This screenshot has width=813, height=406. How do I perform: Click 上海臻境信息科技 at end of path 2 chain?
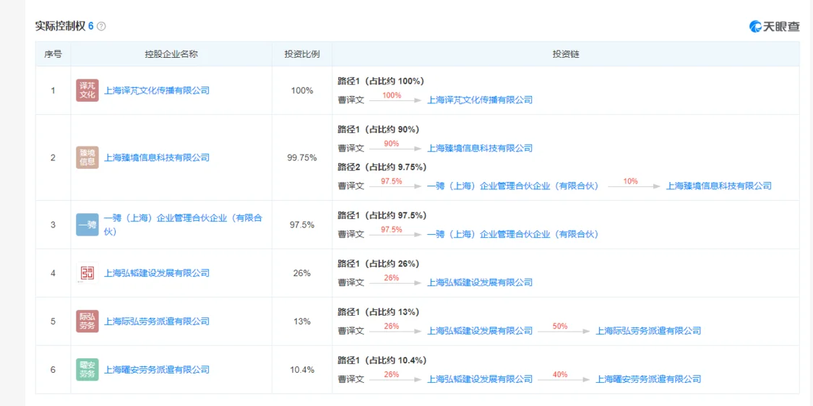(x=718, y=186)
